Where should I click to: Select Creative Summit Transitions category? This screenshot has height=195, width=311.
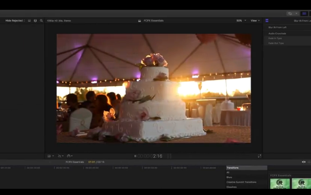click(x=241, y=182)
